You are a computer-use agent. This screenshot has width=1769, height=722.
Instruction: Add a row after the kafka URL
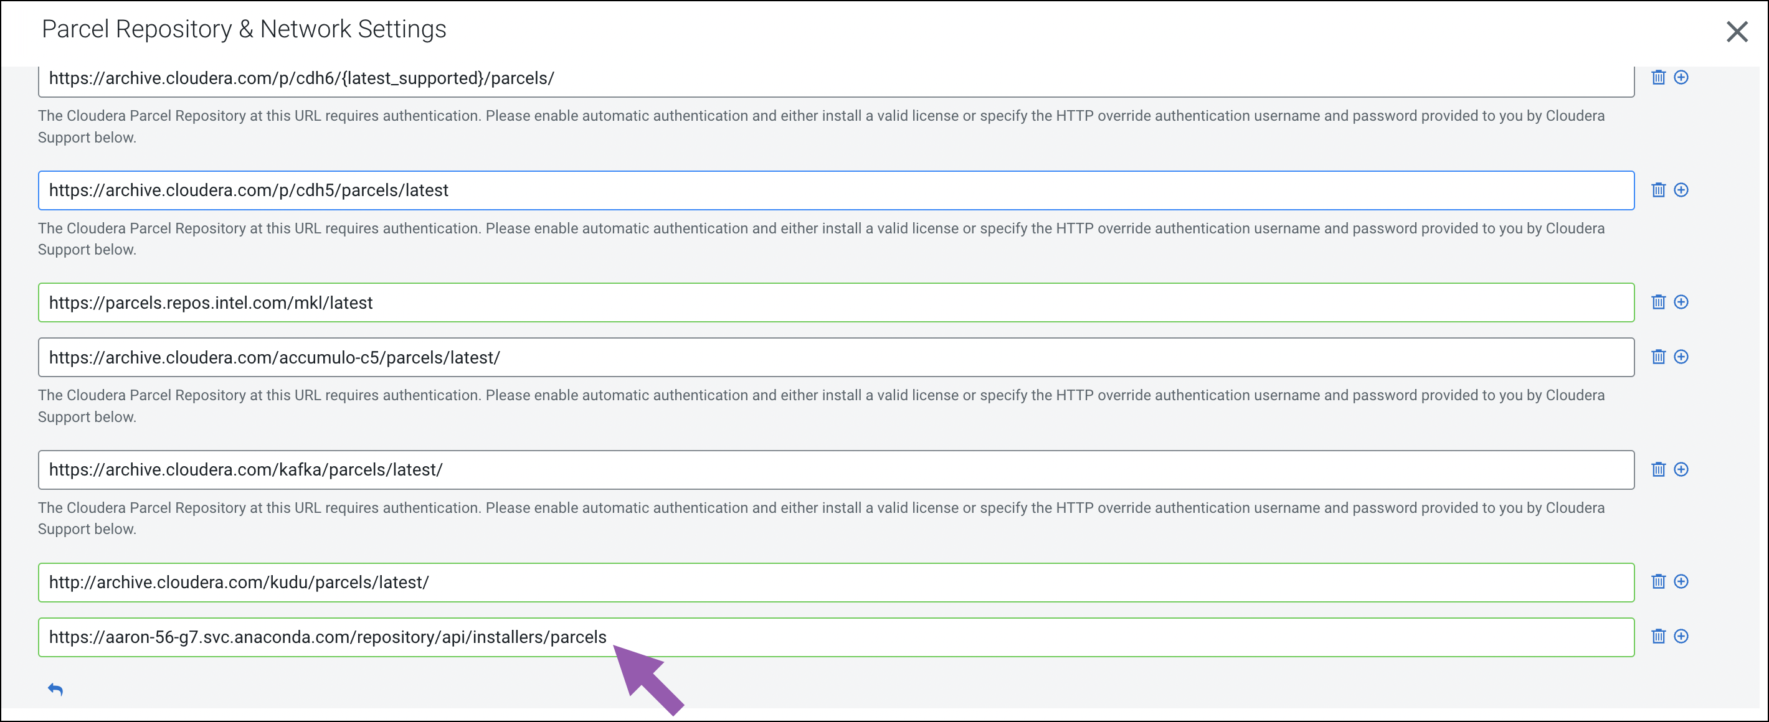pos(1681,469)
